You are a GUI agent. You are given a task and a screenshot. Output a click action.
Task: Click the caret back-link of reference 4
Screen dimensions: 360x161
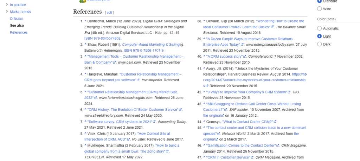point(85,74)
